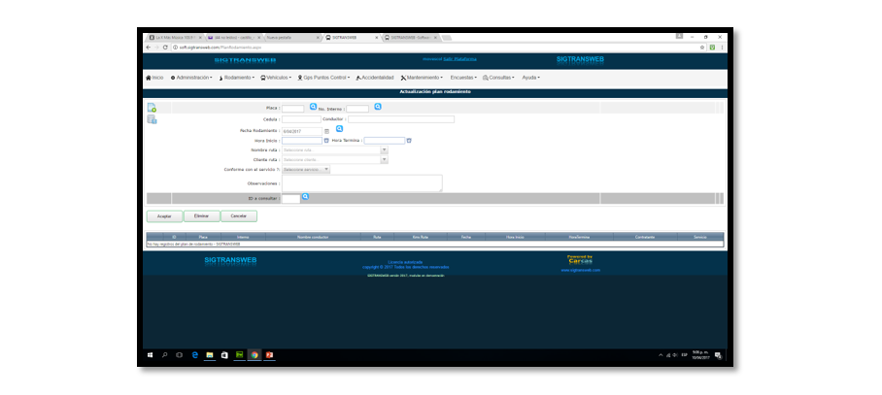The width and height of the screenshot is (882, 395).
Task: Open the action center notifications icon
Action: (x=718, y=355)
